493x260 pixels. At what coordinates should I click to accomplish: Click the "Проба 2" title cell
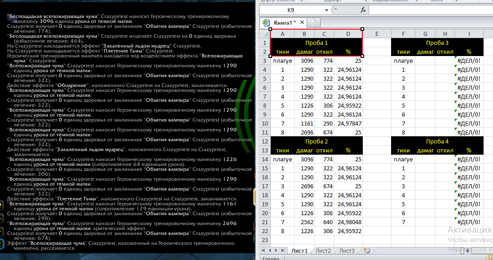pos(316,141)
